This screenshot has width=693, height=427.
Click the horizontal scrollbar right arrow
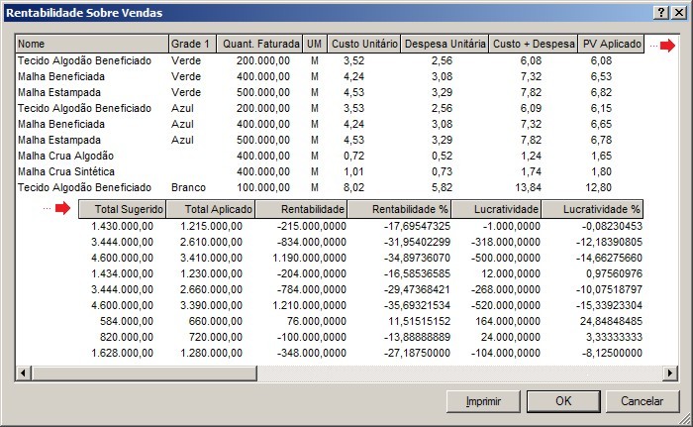[x=669, y=372]
